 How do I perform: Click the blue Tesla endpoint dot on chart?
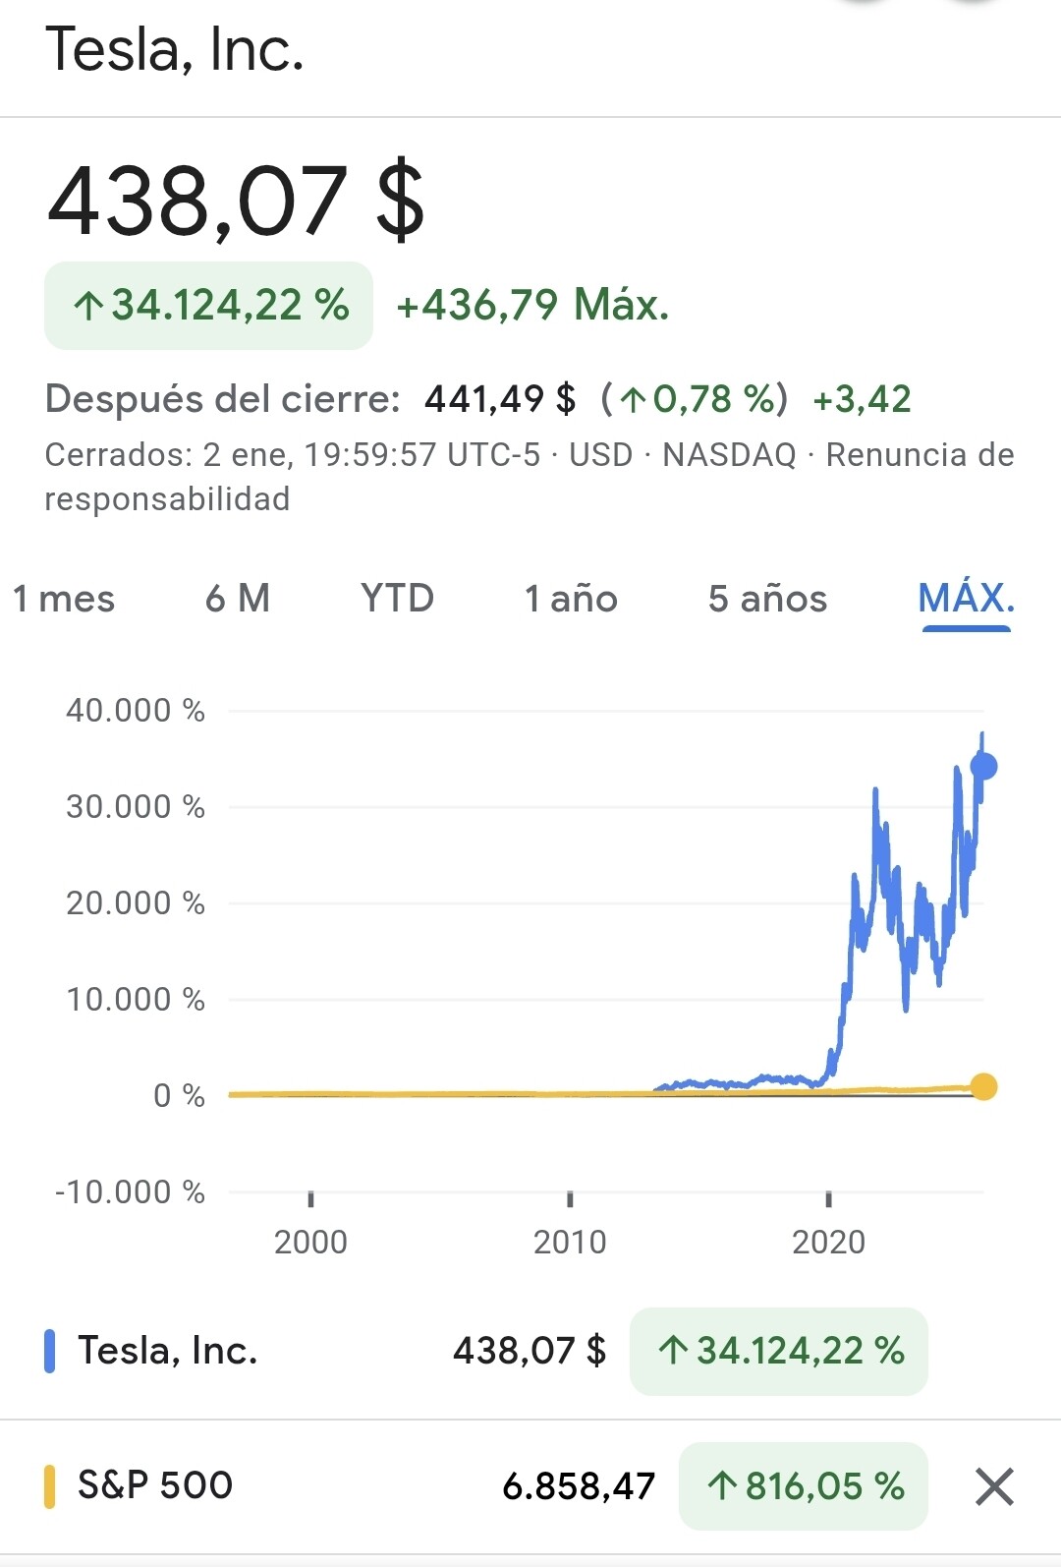pyautogui.click(x=983, y=767)
